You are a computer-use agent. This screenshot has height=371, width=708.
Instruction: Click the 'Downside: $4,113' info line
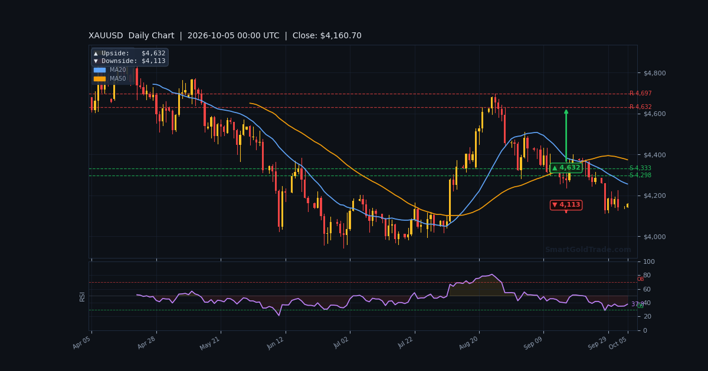130,61
